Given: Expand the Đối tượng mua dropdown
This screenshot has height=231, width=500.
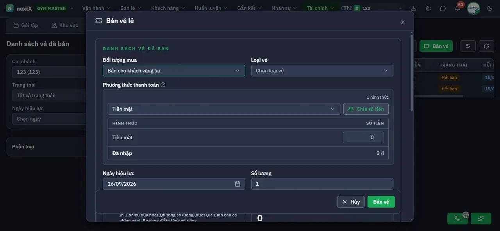Looking at the screenshot, I should [174, 71].
